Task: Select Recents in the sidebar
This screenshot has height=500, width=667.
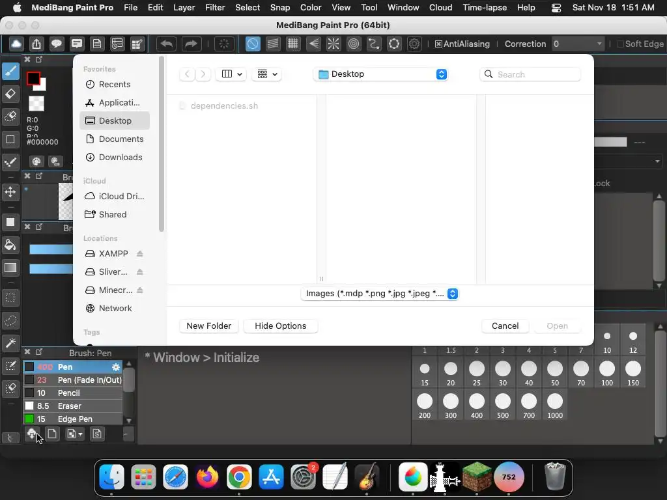Action: pos(115,84)
